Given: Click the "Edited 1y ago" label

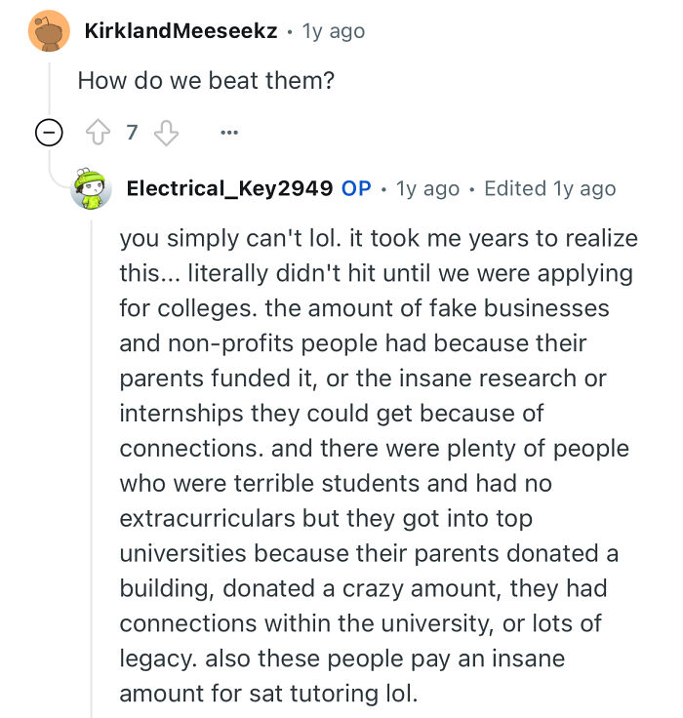Looking at the screenshot, I should (549, 188).
